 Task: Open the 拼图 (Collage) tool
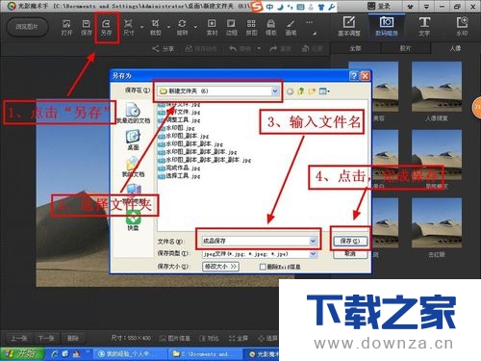pos(251,27)
